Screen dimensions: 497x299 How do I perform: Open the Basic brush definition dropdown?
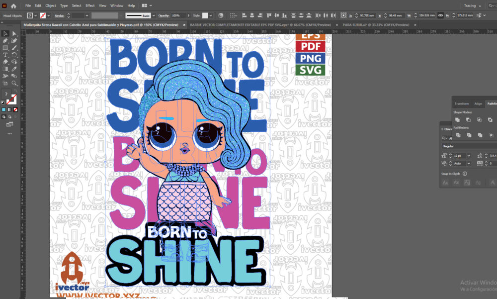[x=154, y=15]
